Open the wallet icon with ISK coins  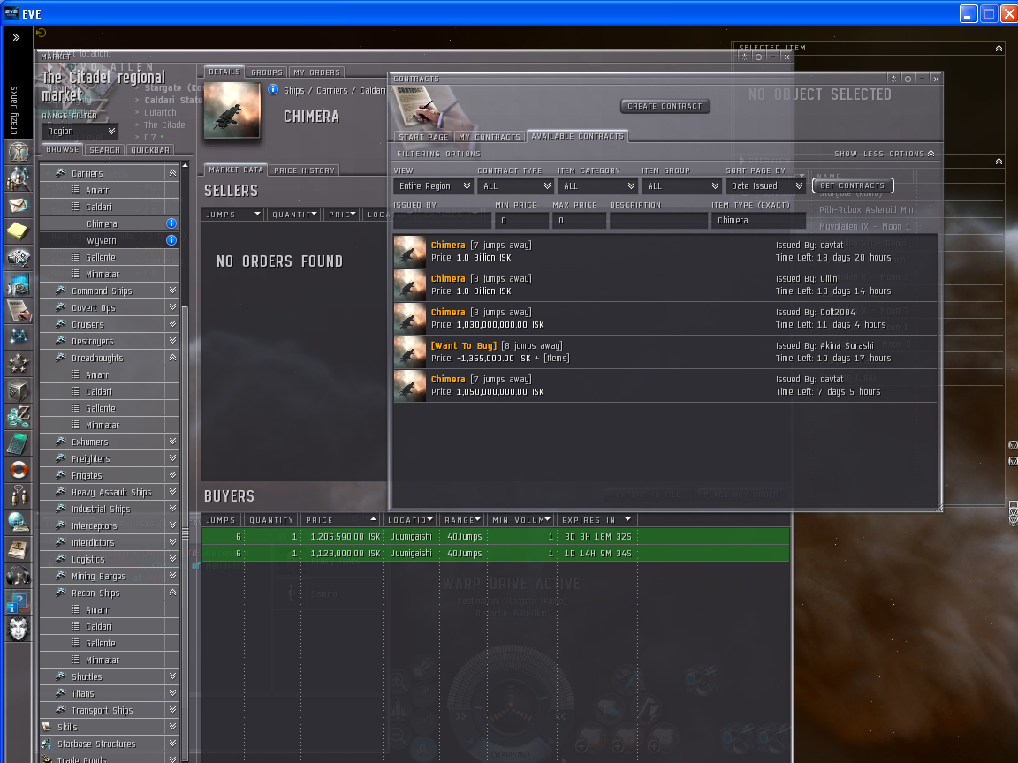19,417
